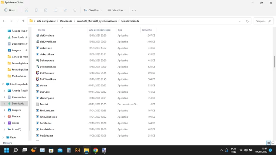276x155 pixels.
Task: Switch to large icons view in status bar
Action: tap(273, 143)
